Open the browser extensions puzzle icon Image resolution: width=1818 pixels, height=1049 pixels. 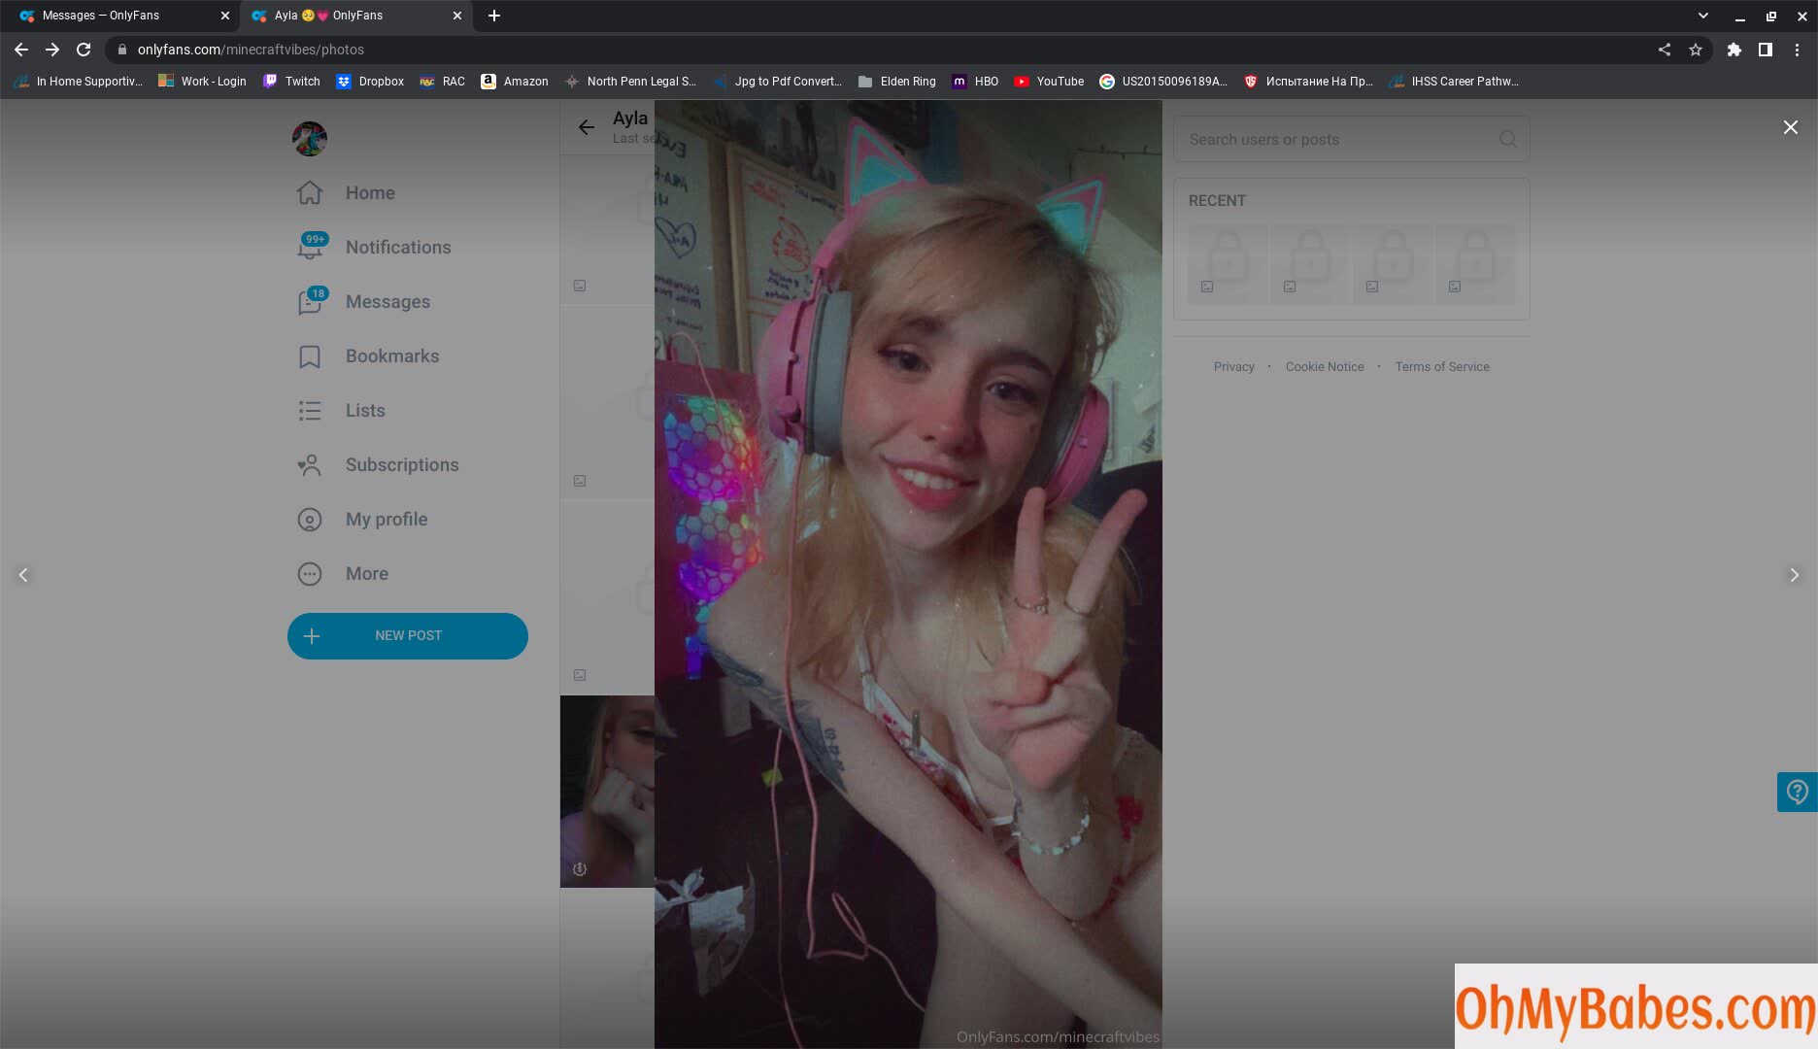1734,50
